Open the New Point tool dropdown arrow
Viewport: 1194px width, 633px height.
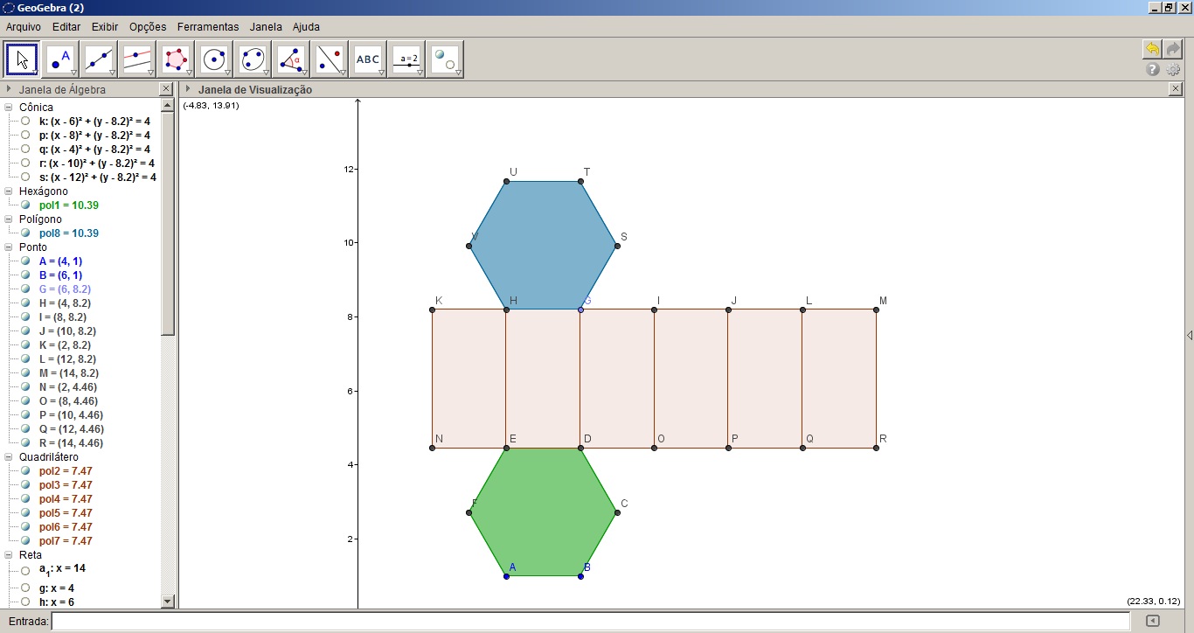pos(74,73)
